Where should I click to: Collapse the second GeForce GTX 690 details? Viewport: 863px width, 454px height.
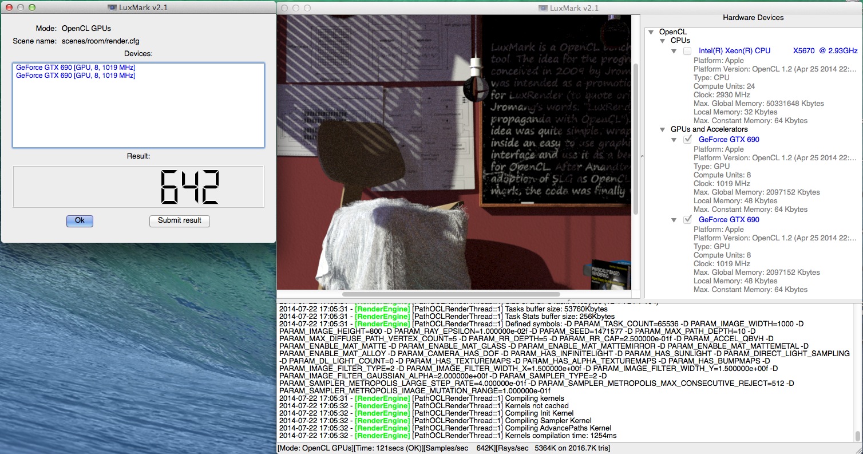[x=674, y=219]
